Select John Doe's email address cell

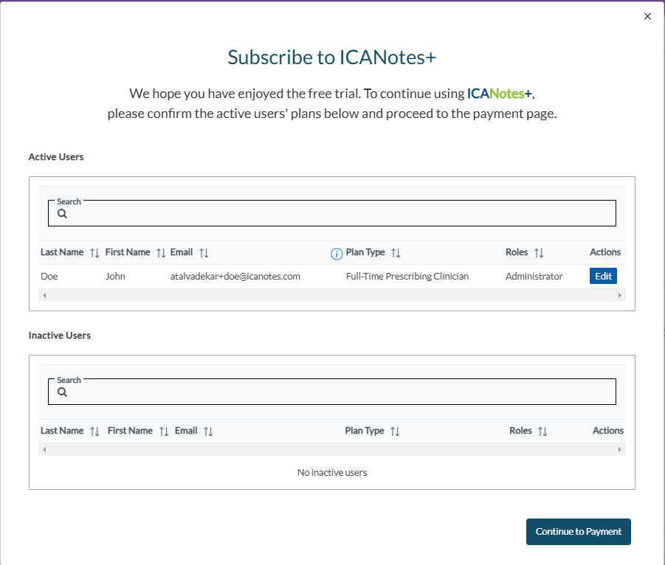(x=235, y=277)
